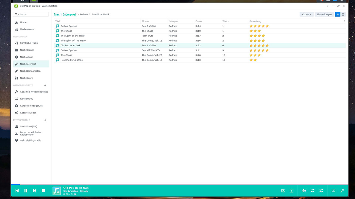Browse music Nach Ordner

coord(31,50)
